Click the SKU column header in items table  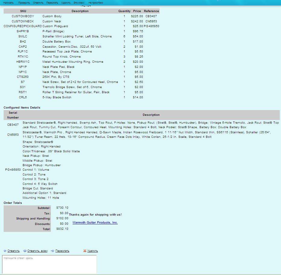point(23,11)
